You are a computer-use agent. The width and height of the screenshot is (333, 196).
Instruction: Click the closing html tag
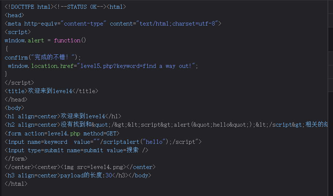click(x=16, y=184)
